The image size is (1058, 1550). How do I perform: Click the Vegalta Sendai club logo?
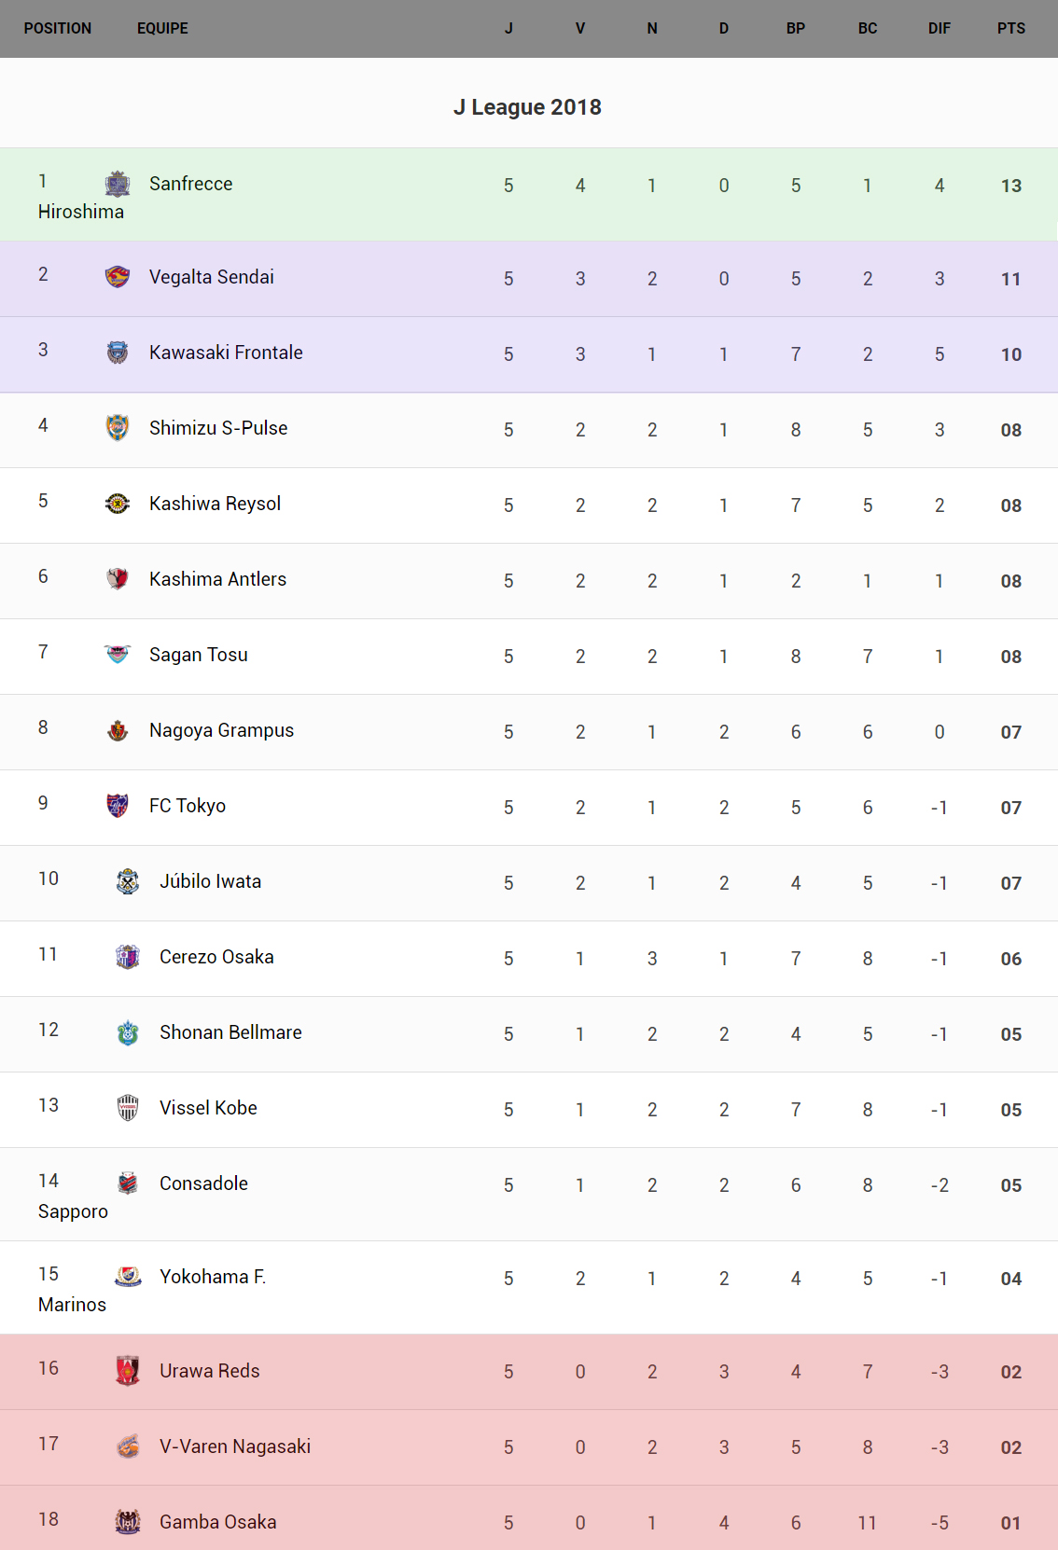[x=118, y=277]
